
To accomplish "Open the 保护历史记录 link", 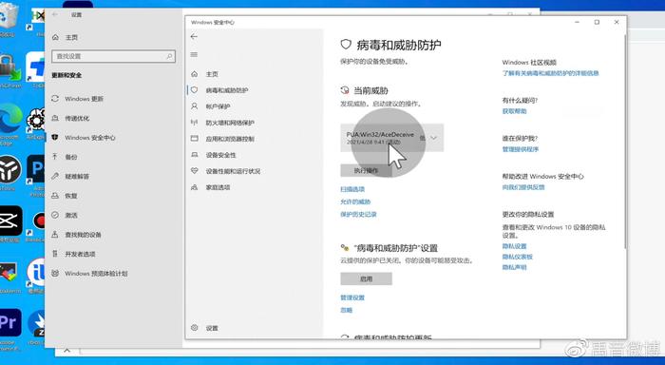I will point(358,214).
